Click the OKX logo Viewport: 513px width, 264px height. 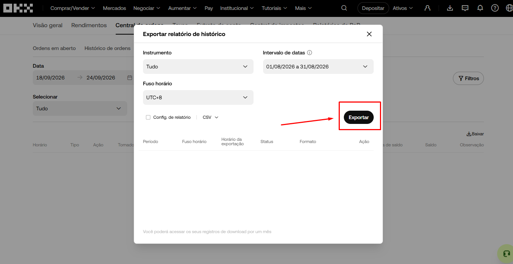(x=18, y=8)
